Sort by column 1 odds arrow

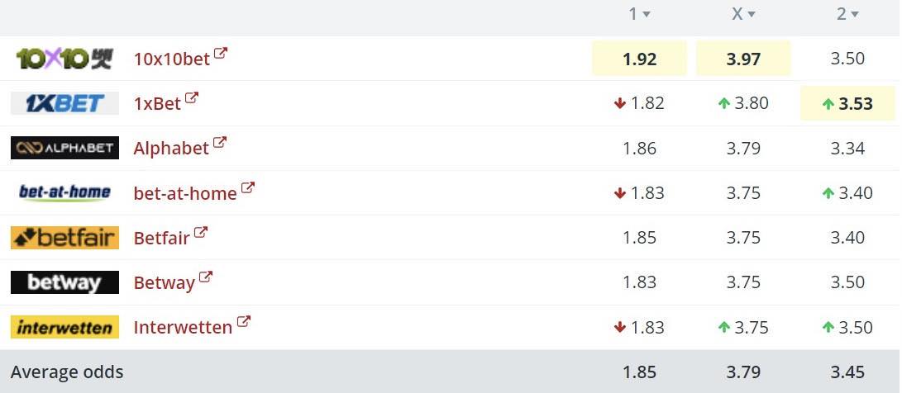click(647, 15)
